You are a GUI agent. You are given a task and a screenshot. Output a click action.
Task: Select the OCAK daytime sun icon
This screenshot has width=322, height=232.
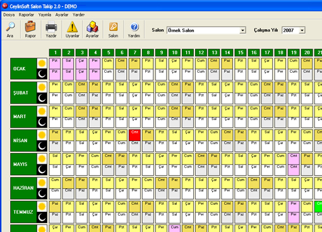[x=42, y=63]
